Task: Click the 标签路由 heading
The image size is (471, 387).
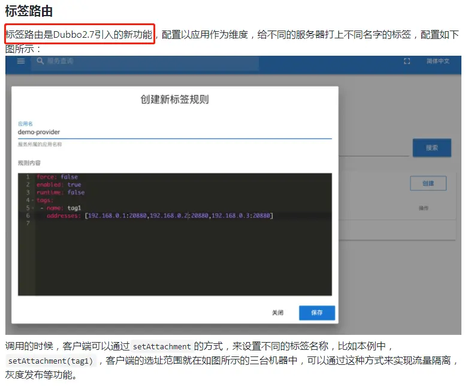Action: [x=29, y=11]
